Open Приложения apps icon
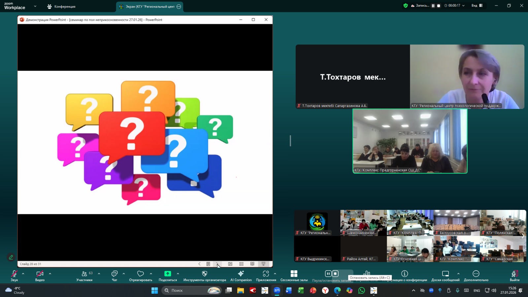The height and width of the screenshot is (297, 528). tap(266, 274)
